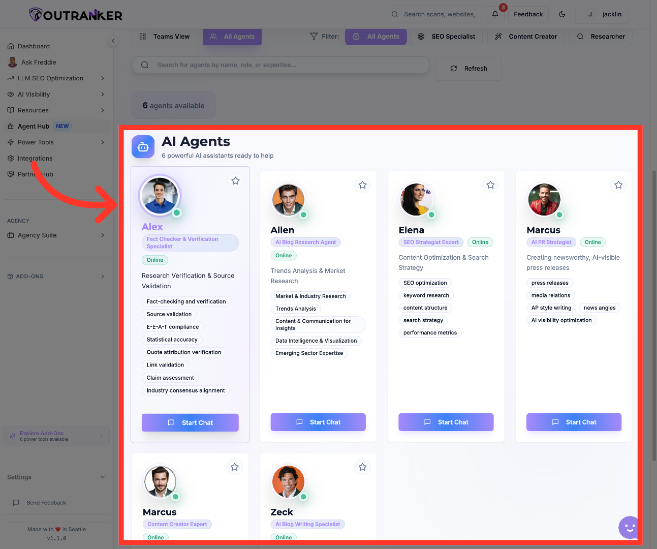The height and width of the screenshot is (549, 657).
Task: Open Ask Freddie
Action: (x=55, y=63)
